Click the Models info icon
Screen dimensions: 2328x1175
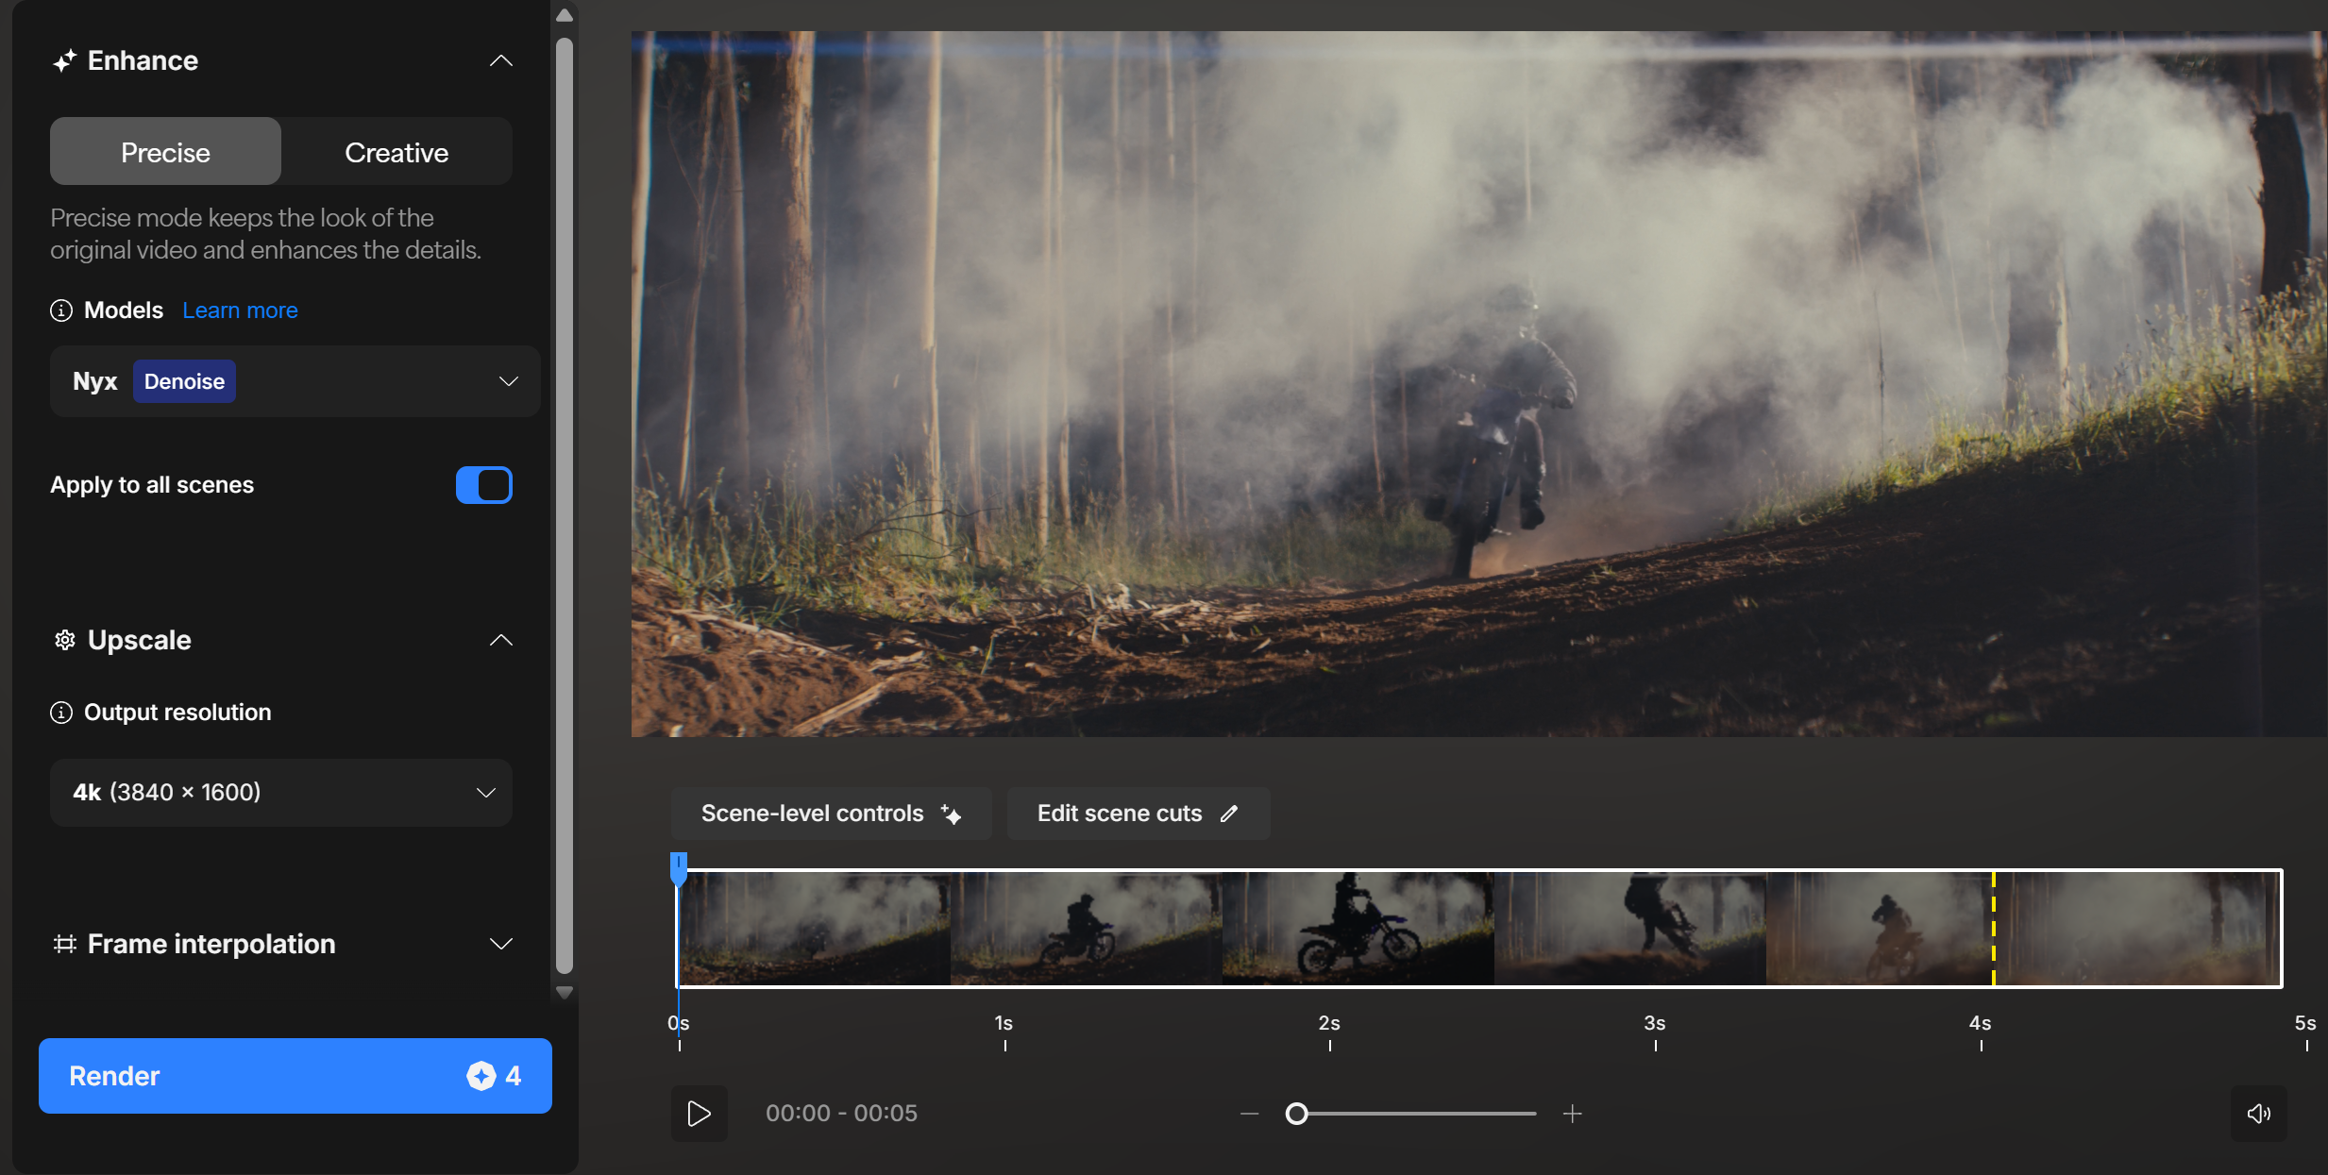pyautogui.click(x=61, y=311)
